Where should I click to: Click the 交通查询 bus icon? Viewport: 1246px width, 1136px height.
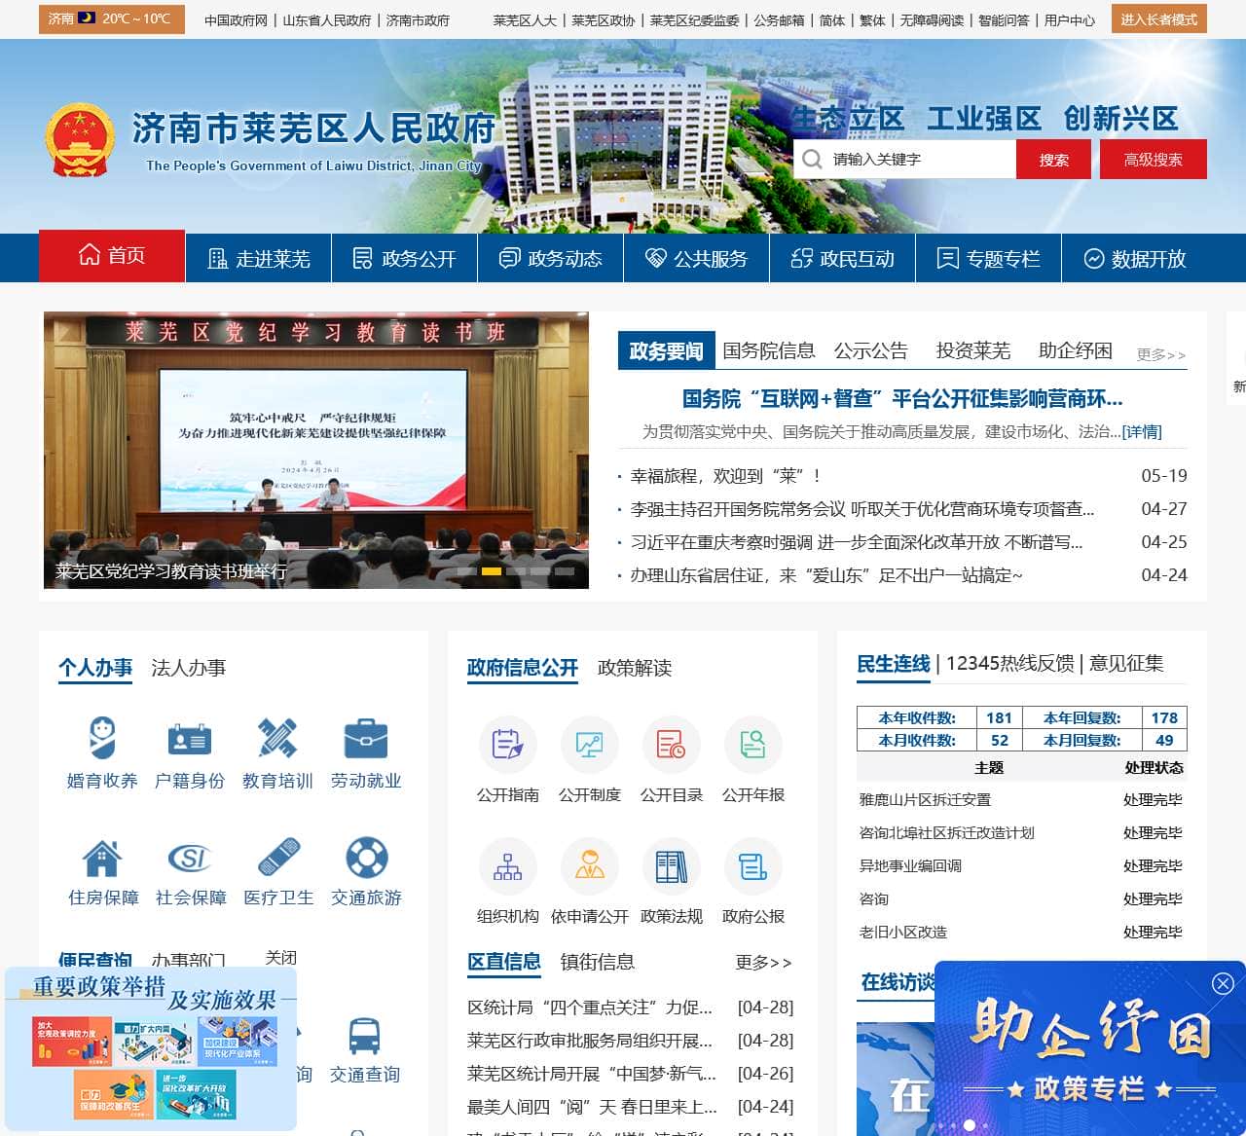click(365, 1036)
